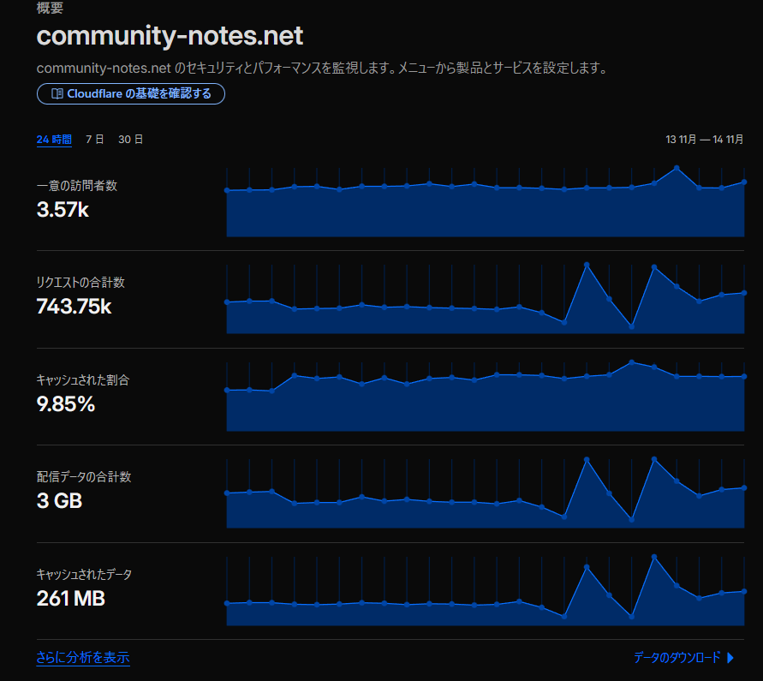Viewport: 763px width, 681px height.
Task: Switch to the 30 日 time range tab
Action: click(x=130, y=140)
